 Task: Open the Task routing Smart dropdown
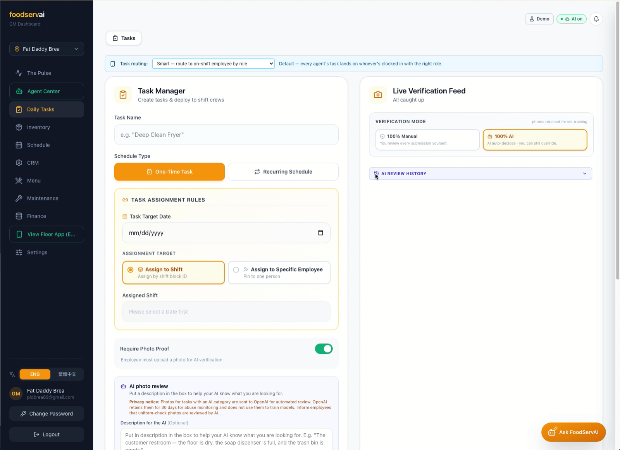tap(213, 64)
